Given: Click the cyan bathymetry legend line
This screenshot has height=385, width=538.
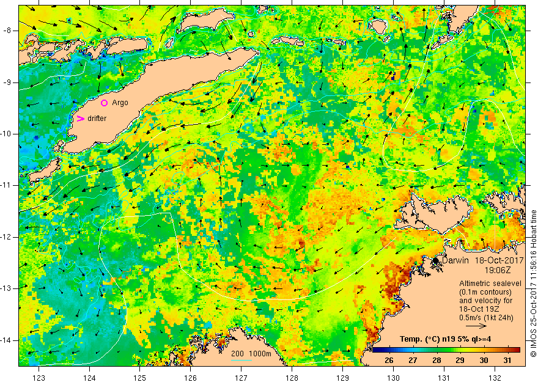Looking at the screenshot, I should coord(241,360).
